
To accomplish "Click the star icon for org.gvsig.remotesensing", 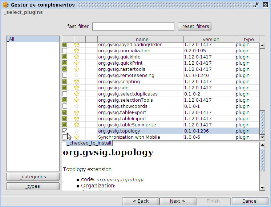I will 77,76.
